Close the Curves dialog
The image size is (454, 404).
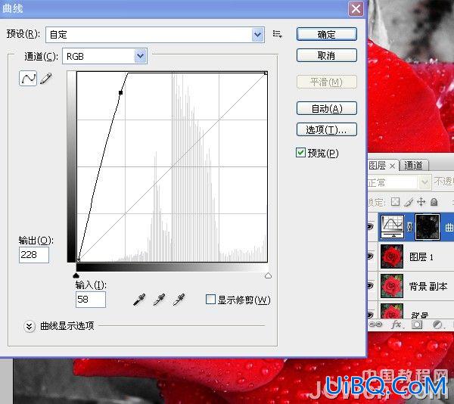(356, 8)
